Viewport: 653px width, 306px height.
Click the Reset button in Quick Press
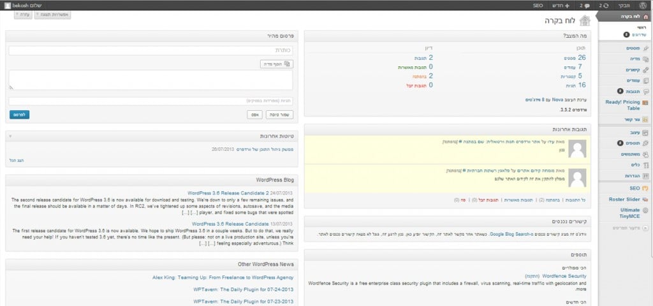point(254,115)
